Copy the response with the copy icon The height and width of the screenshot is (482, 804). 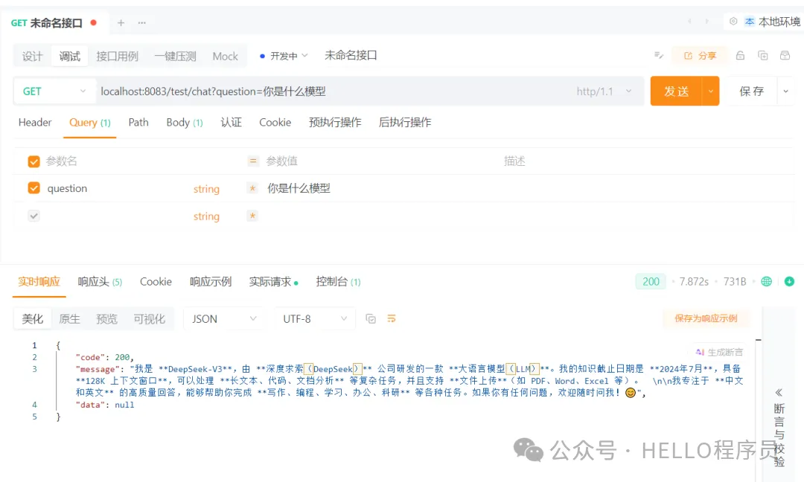point(371,318)
